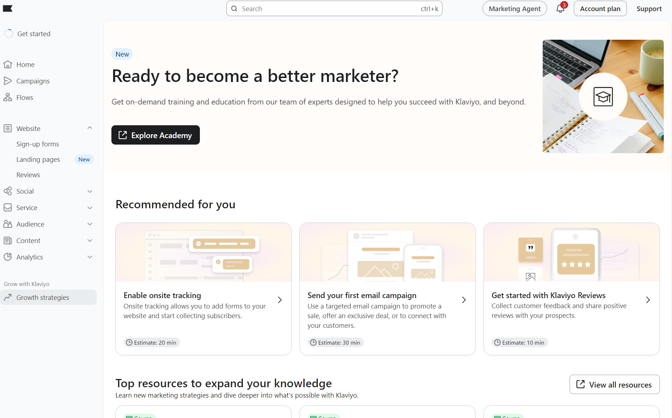The image size is (672, 418).
Task: Open View all resources
Action: (x=614, y=384)
